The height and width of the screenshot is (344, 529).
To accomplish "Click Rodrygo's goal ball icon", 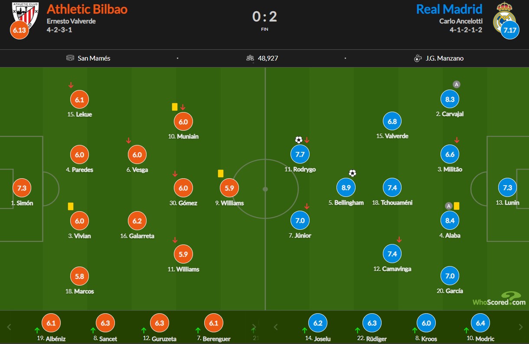I will click(x=299, y=140).
